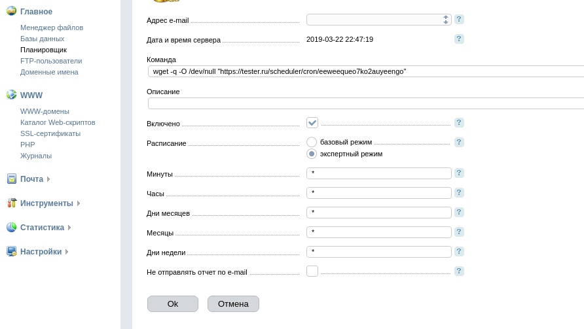This screenshot has width=584, height=329.
Task: Click the Главное section icon
Action: [x=11, y=11]
